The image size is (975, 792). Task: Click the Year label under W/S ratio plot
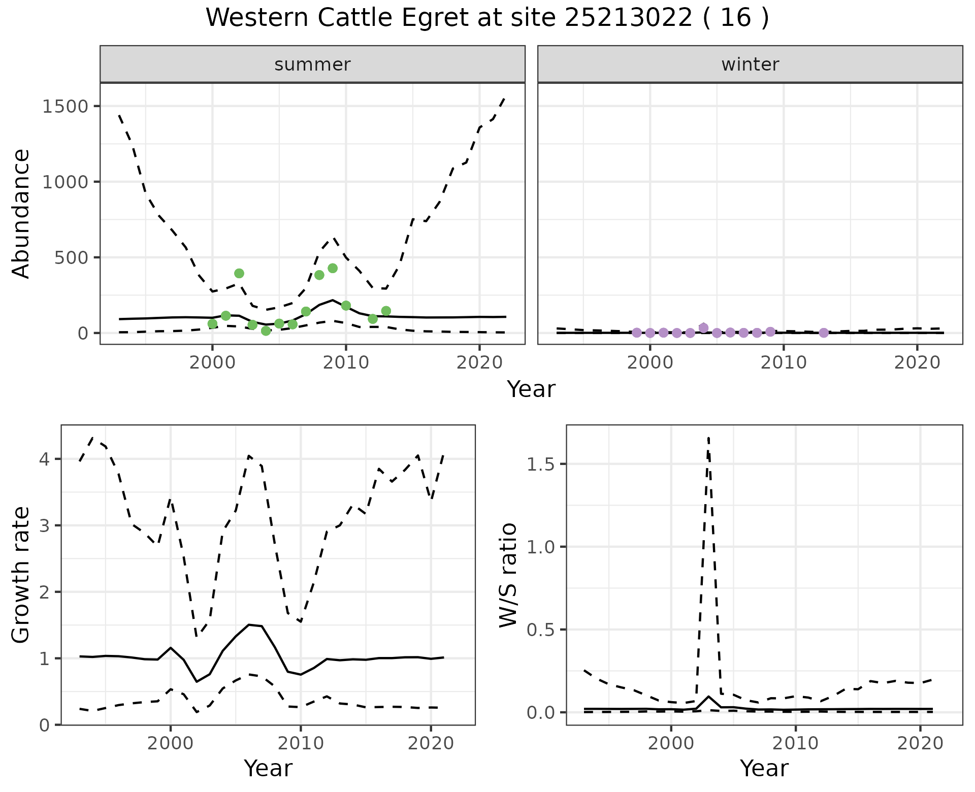click(764, 768)
